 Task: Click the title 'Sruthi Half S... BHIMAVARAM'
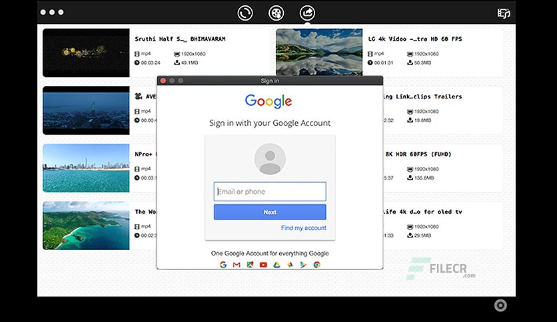click(180, 39)
